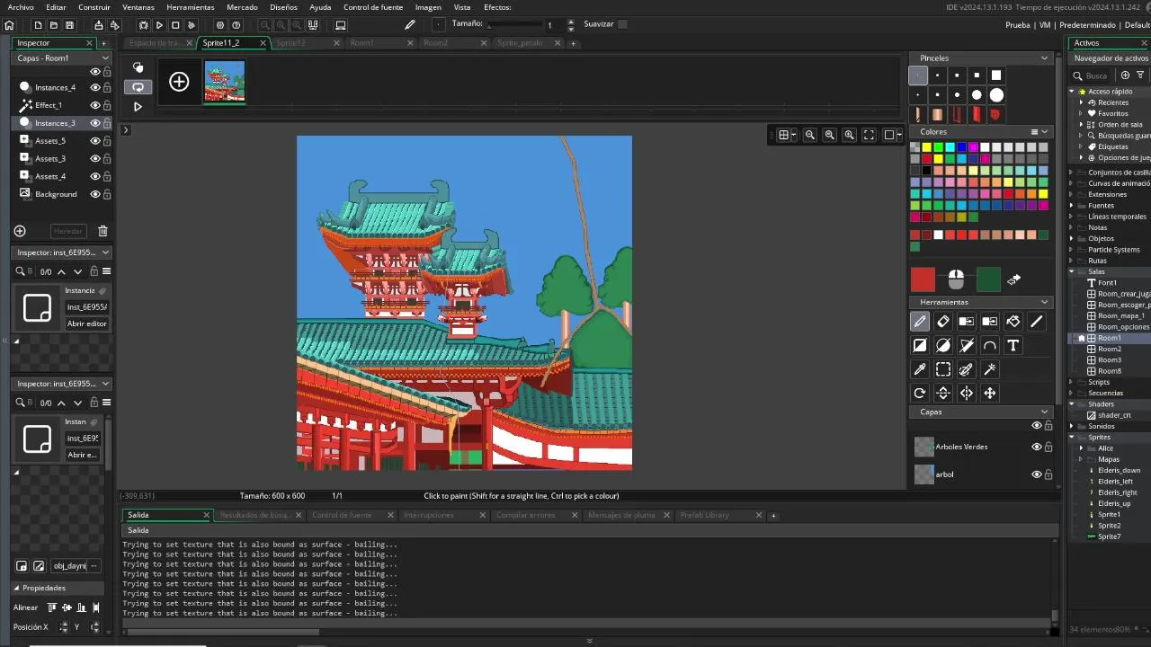The height and width of the screenshot is (647, 1151).
Task: Select the Arc tool
Action: click(990, 345)
